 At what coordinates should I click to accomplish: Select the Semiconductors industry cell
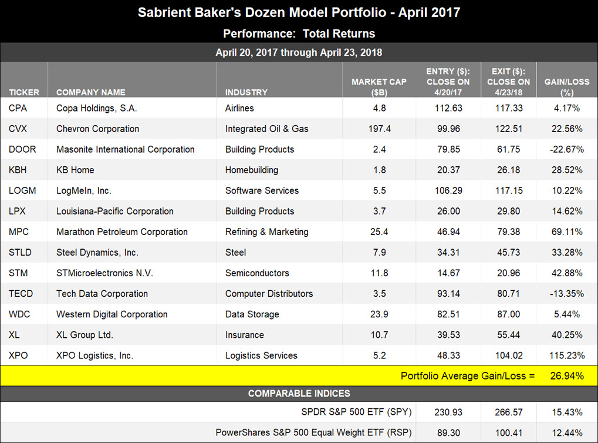257,273
